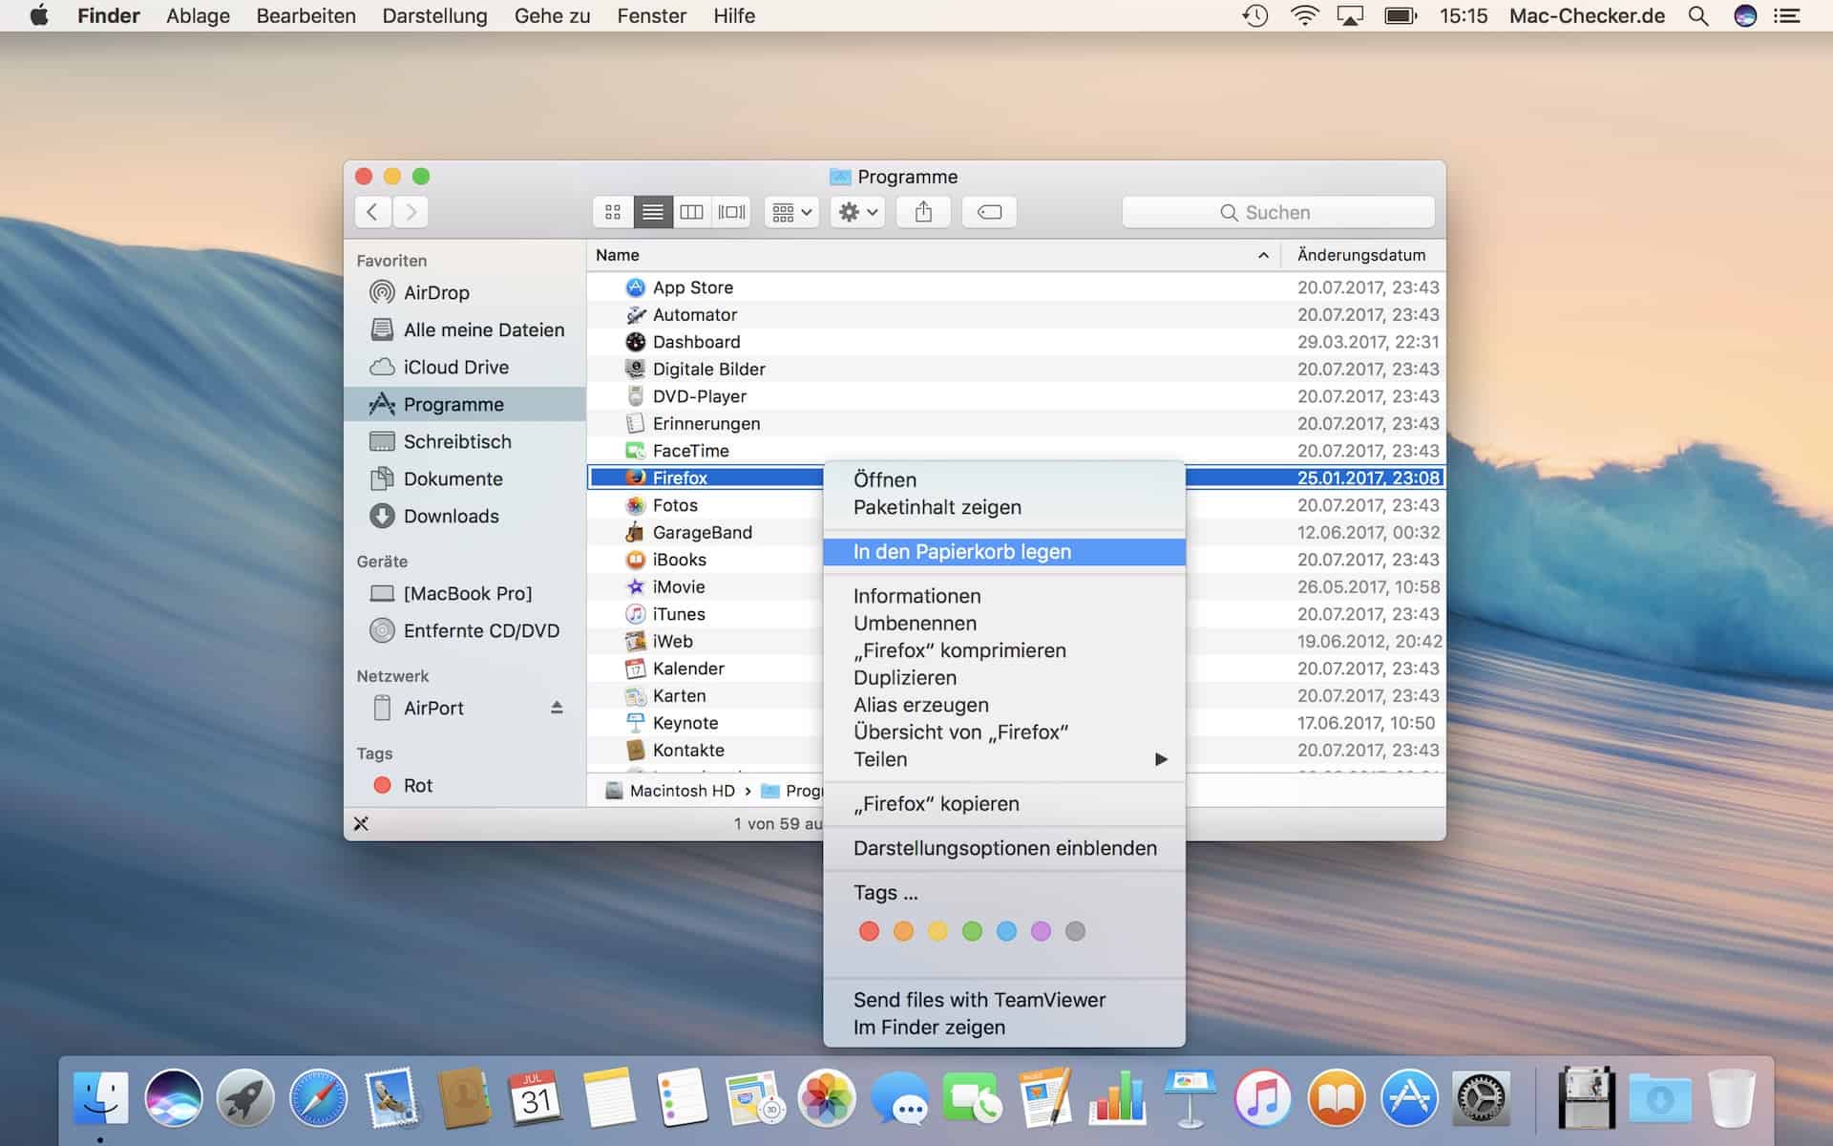Choose Umbenennen in context menu
Image resolution: width=1833 pixels, height=1146 pixels.
pyautogui.click(x=1004, y=623)
